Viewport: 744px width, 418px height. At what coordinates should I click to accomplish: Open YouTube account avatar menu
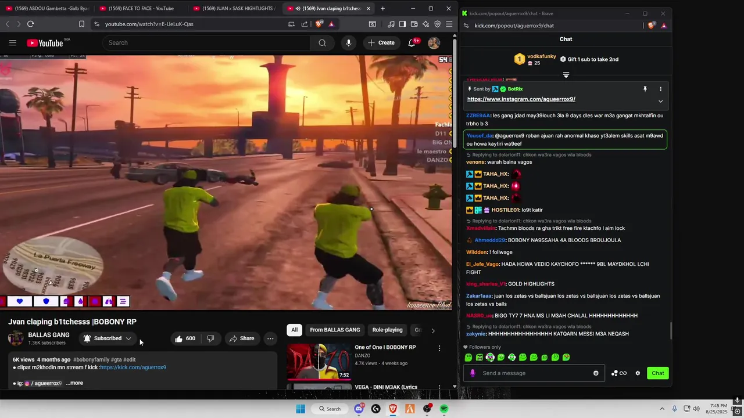(434, 42)
